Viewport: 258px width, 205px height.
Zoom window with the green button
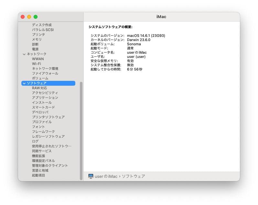pos(36,17)
